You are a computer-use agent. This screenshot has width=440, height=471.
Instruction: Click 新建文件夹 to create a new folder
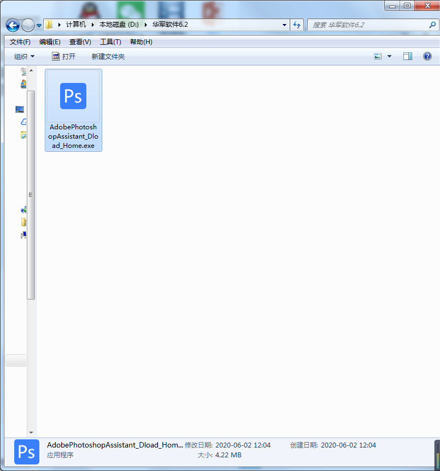click(x=108, y=56)
